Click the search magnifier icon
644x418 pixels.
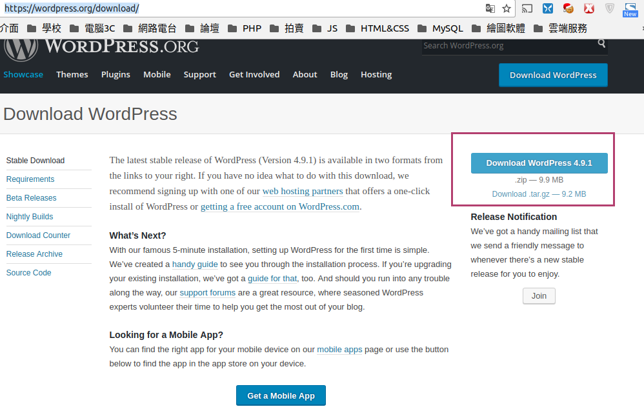601,43
